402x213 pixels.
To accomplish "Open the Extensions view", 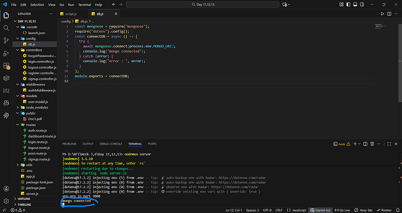I will click(x=6, y=65).
